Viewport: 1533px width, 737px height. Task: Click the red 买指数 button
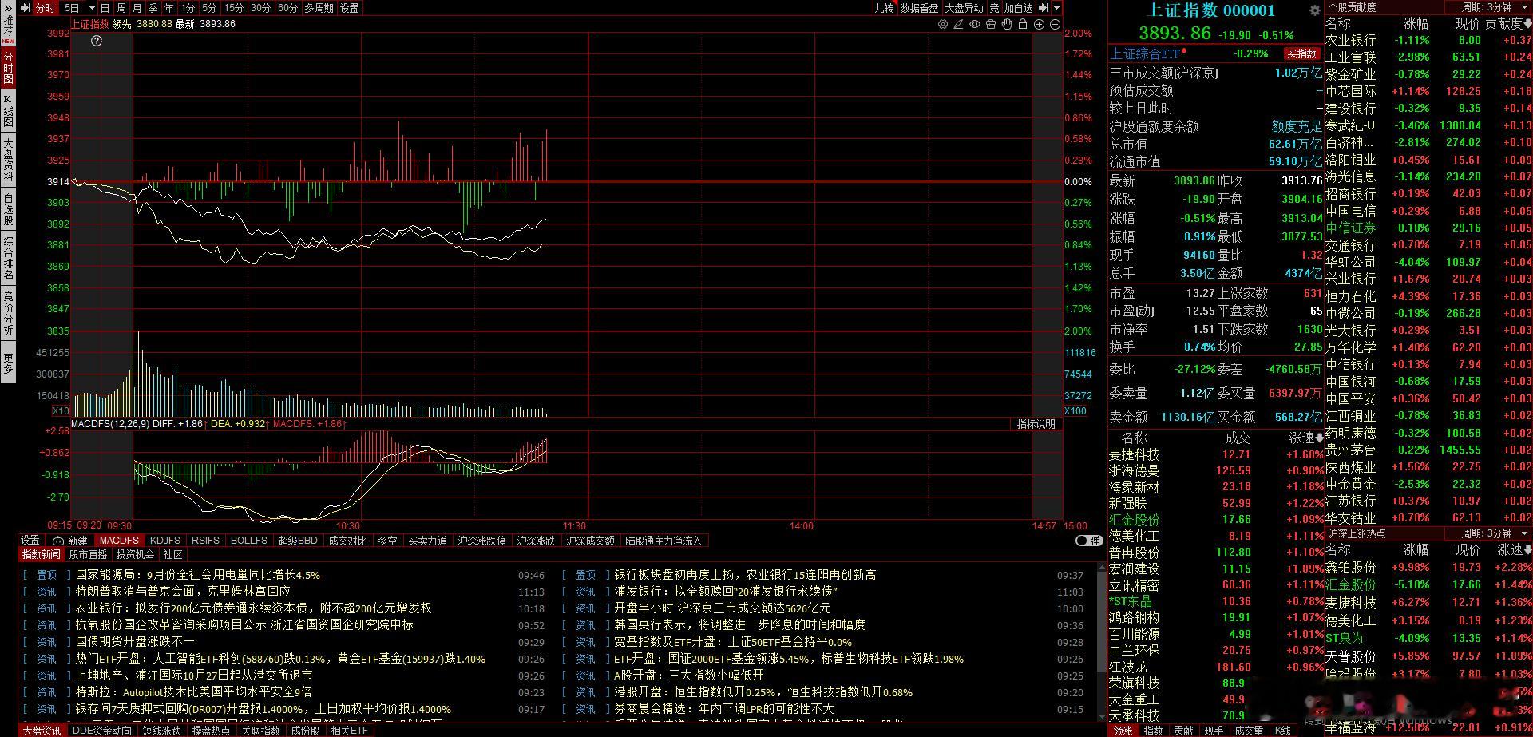pos(1301,53)
